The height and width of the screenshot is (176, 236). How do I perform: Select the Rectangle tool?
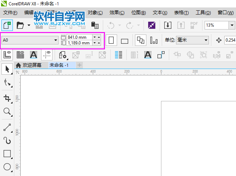[7, 154]
